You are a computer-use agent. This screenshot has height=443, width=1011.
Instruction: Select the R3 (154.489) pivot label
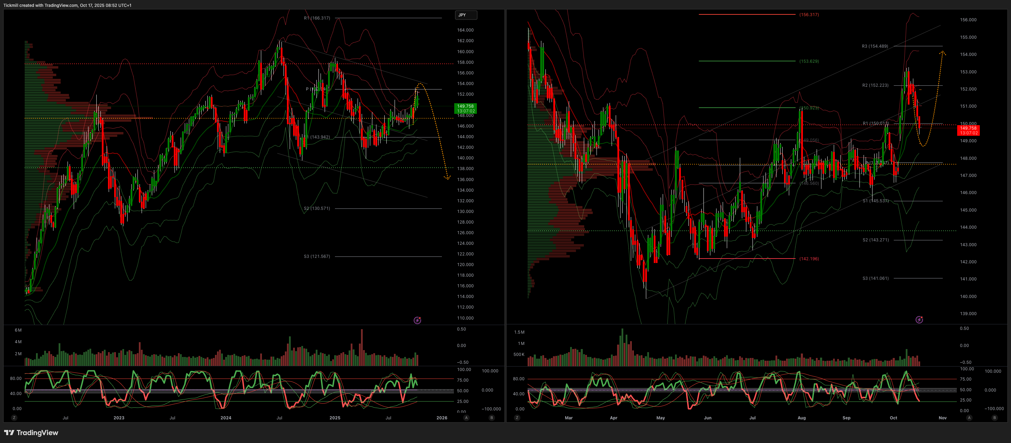(875, 46)
